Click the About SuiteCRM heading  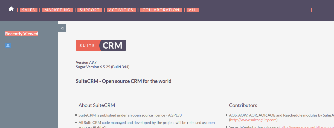(97, 105)
